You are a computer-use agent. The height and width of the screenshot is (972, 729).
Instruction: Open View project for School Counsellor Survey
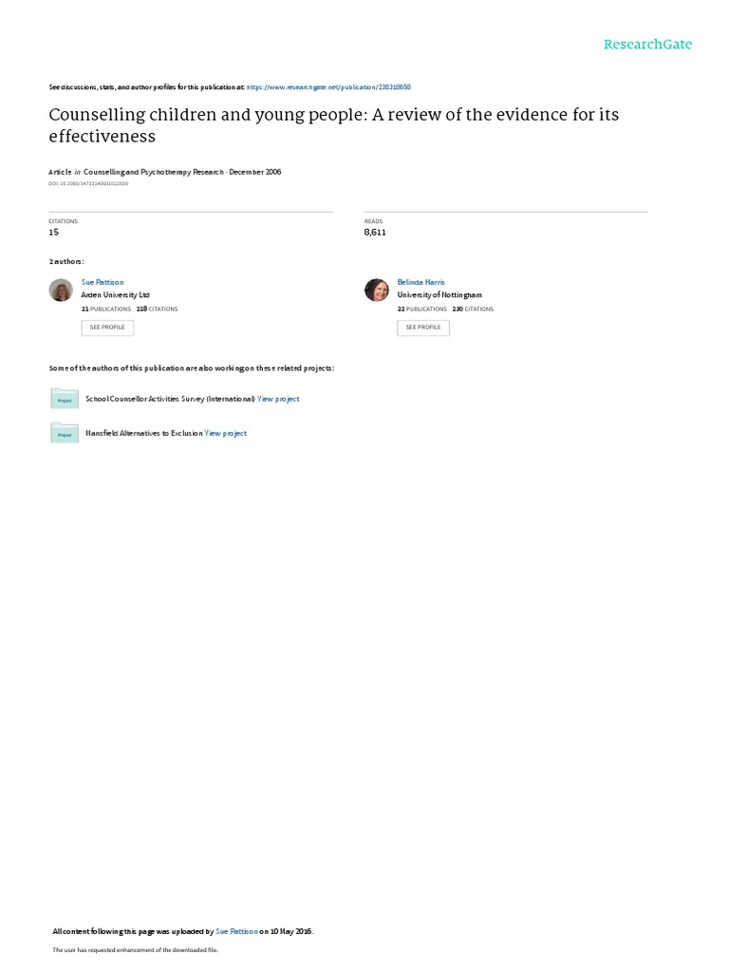(x=278, y=400)
